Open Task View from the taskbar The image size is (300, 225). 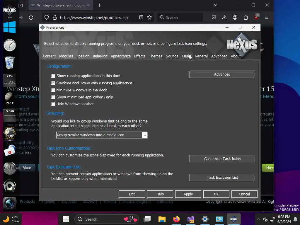click(147, 219)
